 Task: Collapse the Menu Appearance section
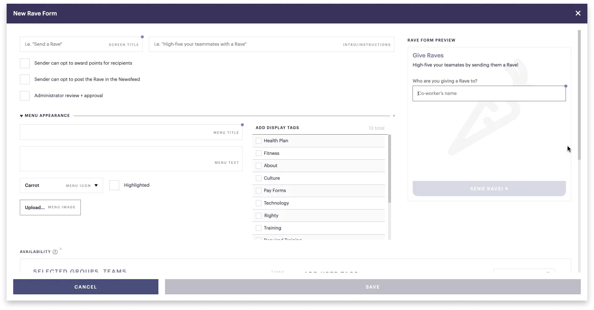21,116
